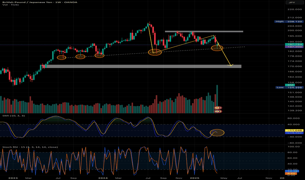Select the grey resistance rectangle near 200.000
Screen dimensions: 305x180
(x=204, y=31)
